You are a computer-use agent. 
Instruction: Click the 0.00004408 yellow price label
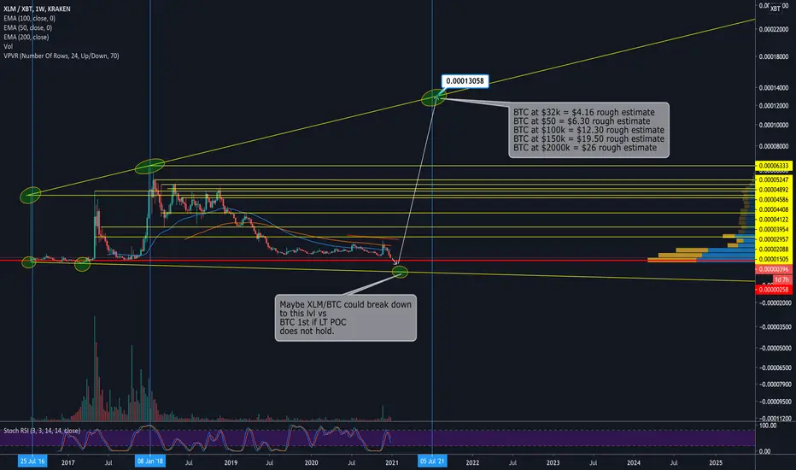pos(774,209)
